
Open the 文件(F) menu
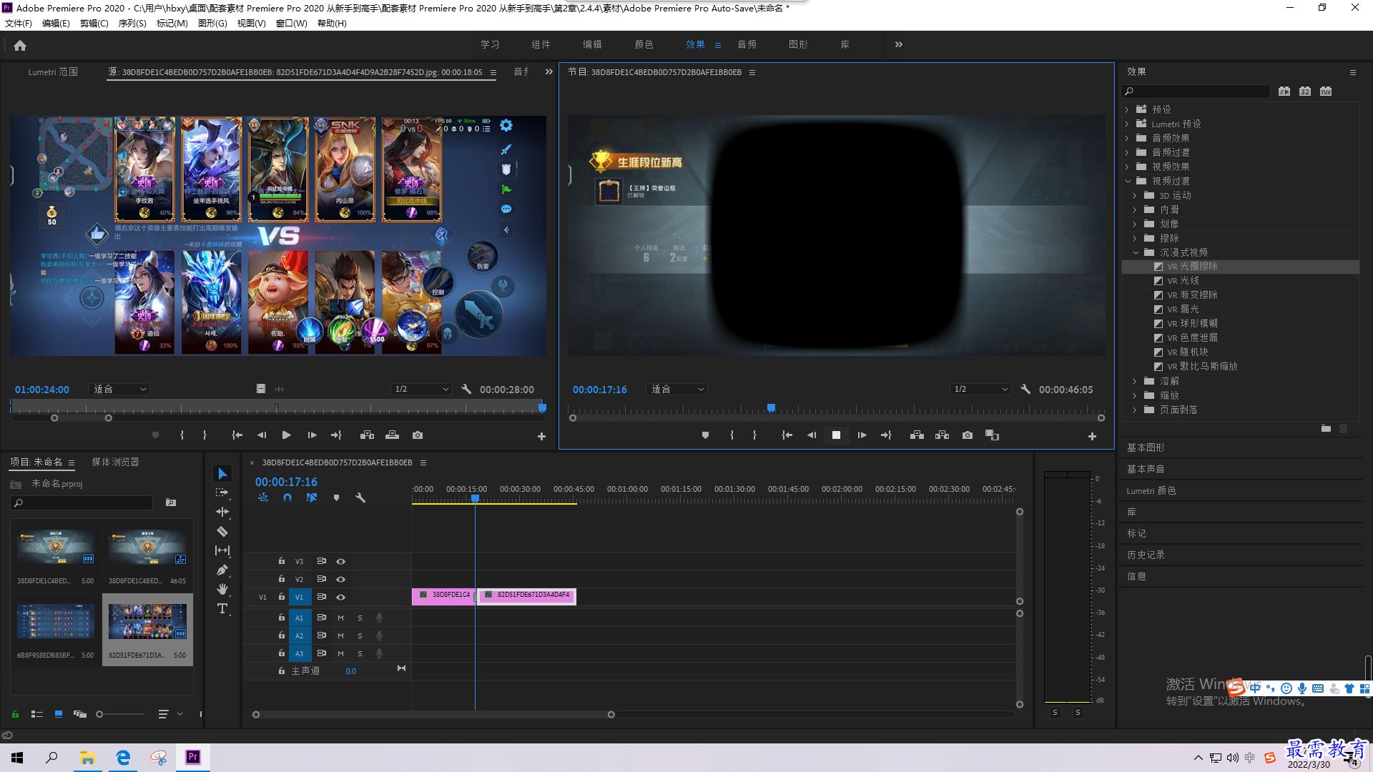pyautogui.click(x=18, y=23)
